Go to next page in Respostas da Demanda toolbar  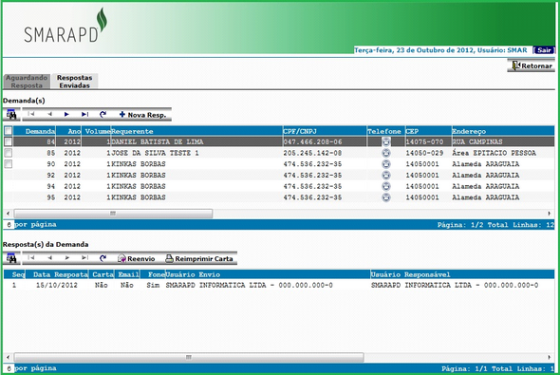click(x=66, y=258)
